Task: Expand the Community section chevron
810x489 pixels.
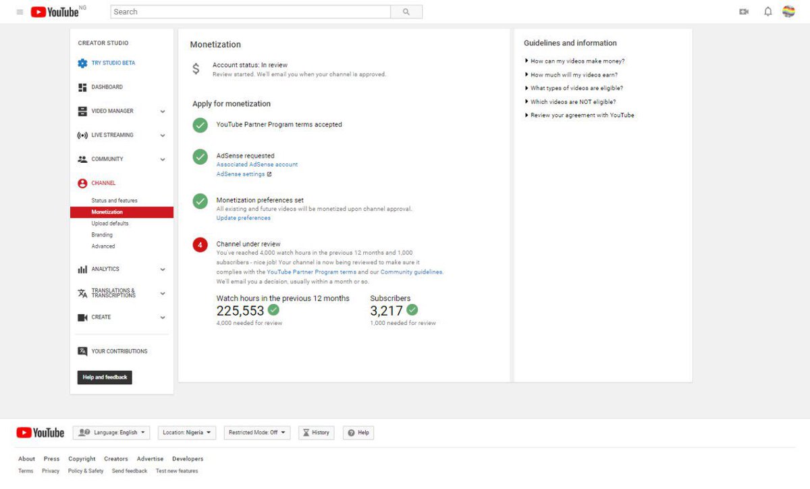Action: 163,159
